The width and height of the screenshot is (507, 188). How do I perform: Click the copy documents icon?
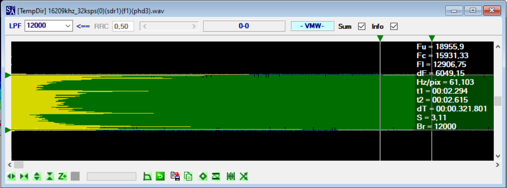188,176
